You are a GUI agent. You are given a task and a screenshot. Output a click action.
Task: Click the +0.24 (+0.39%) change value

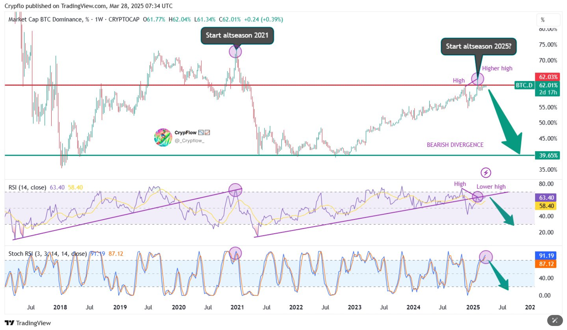pyautogui.click(x=263, y=19)
